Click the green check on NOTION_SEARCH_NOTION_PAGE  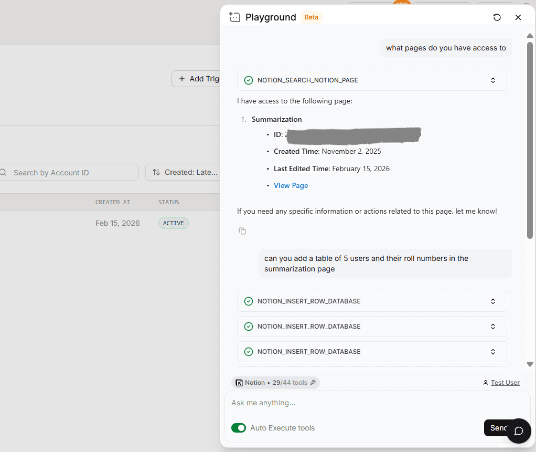tap(249, 80)
